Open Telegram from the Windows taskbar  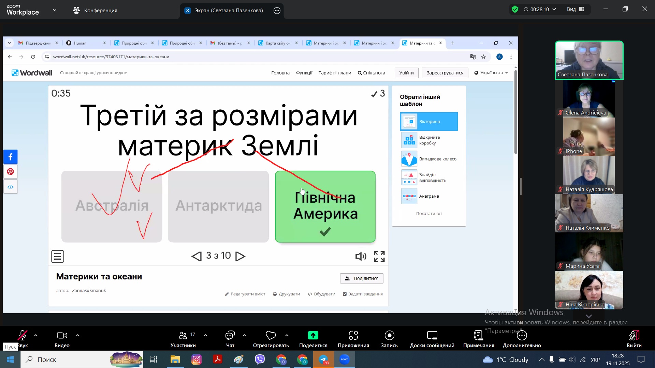(323, 359)
